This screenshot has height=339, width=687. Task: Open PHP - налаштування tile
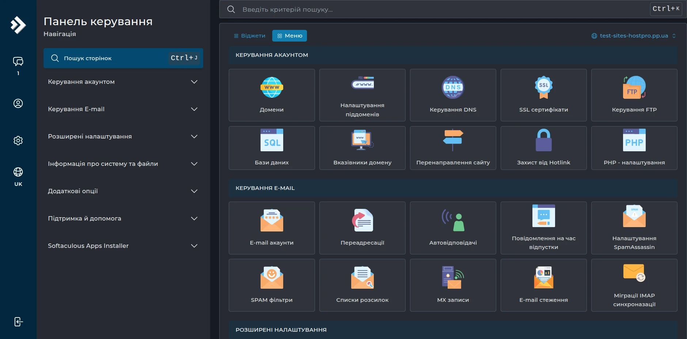pyautogui.click(x=634, y=148)
